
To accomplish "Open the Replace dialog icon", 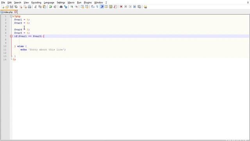I will pyautogui.click(x=66, y=7).
